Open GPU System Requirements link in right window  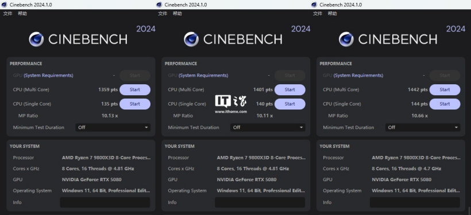tap(358, 76)
